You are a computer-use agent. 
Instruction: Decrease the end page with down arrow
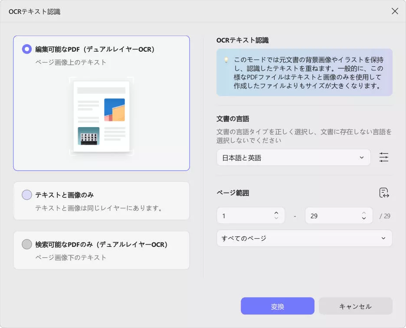pos(364,218)
